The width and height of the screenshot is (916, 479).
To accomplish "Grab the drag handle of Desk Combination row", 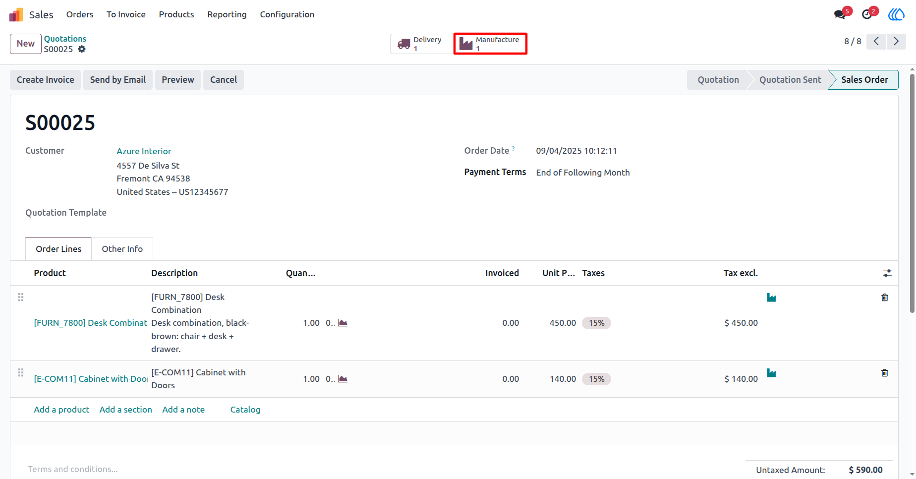I will tap(21, 297).
